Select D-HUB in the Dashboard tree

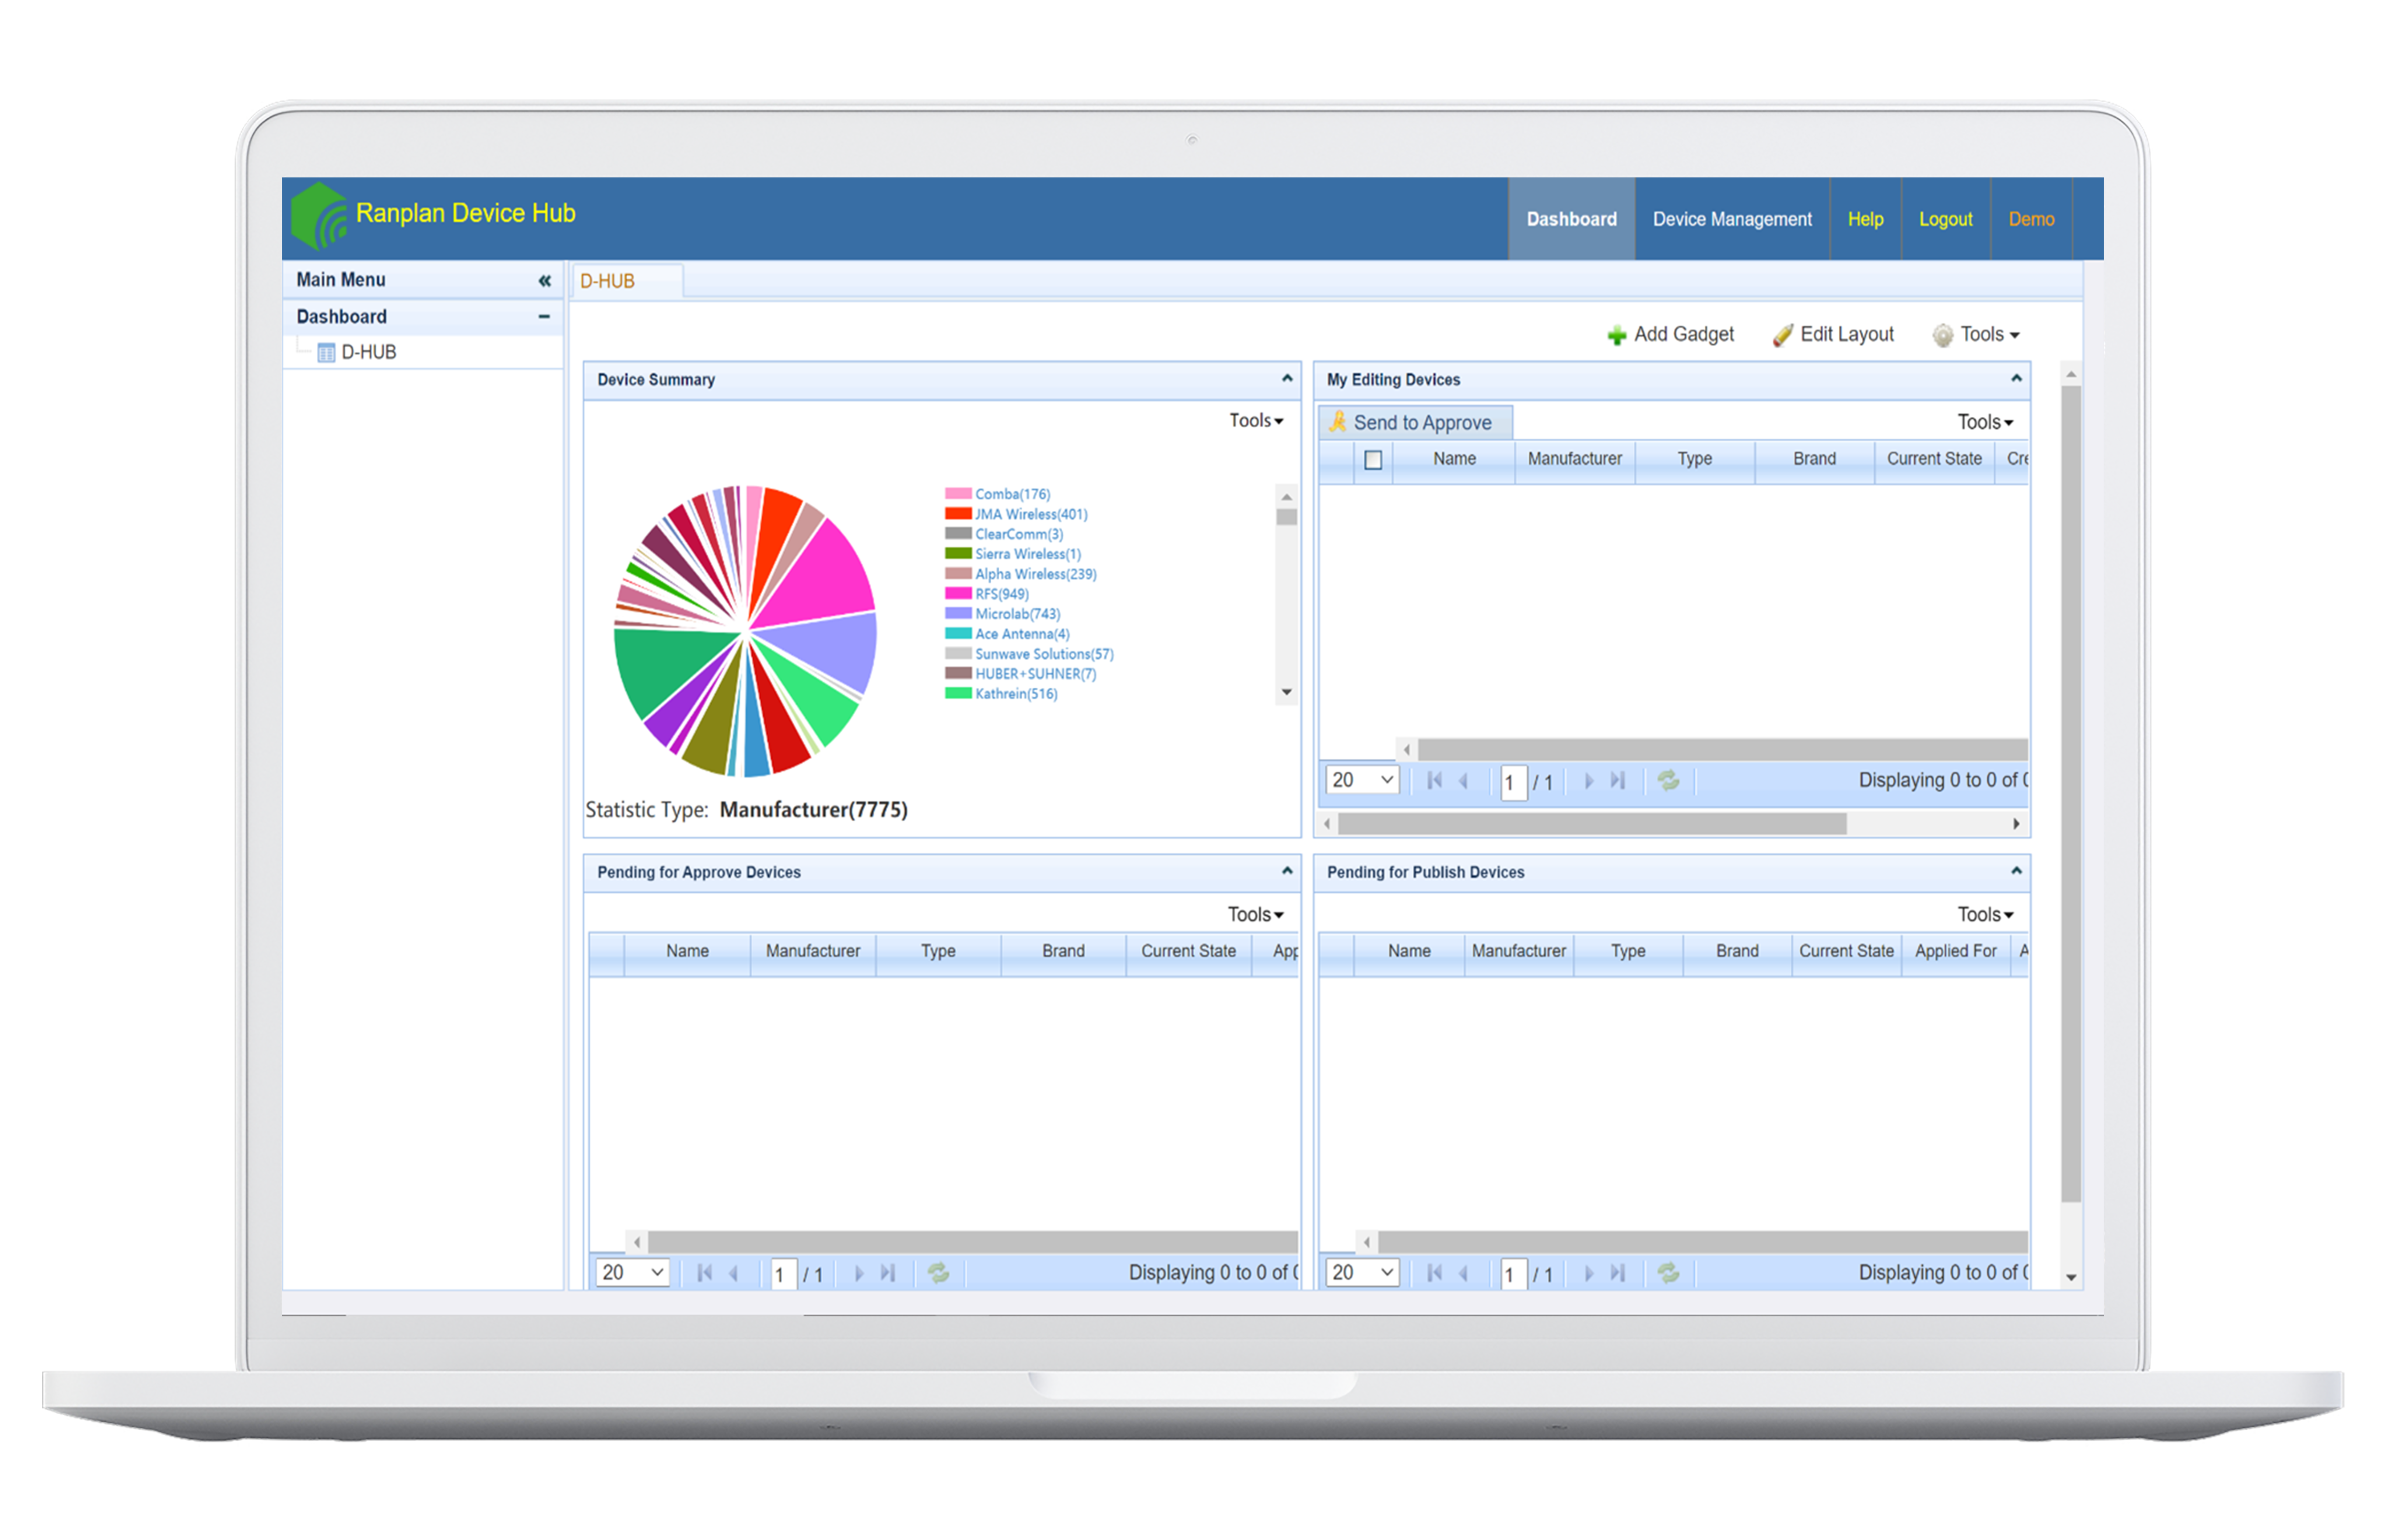tap(369, 352)
